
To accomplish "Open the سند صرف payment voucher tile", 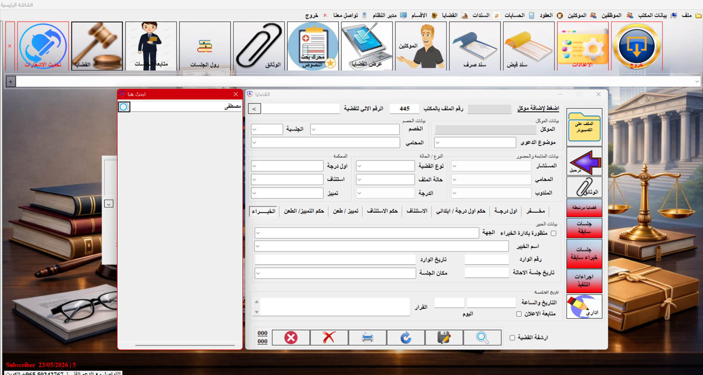I will [x=475, y=46].
